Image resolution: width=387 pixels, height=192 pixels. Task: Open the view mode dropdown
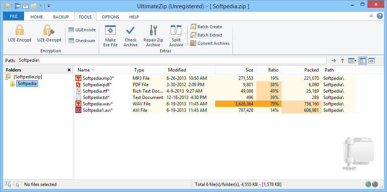point(352,61)
